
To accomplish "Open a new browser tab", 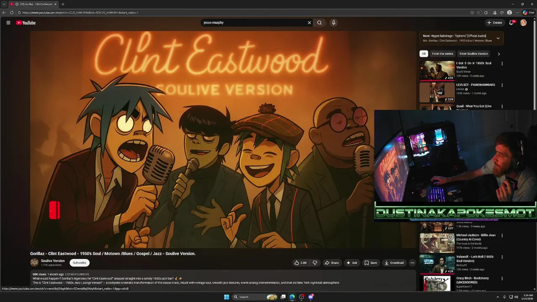I will point(63,4).
